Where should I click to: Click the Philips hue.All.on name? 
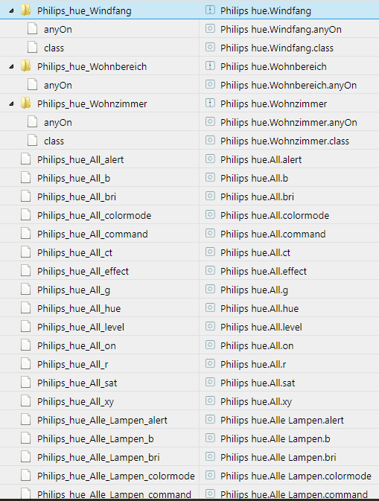click(257, 346)
